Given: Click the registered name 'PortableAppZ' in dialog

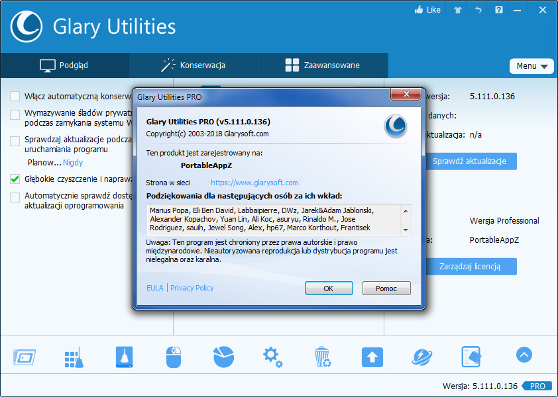Looking at the screenshot, I should tap(206, 165).
